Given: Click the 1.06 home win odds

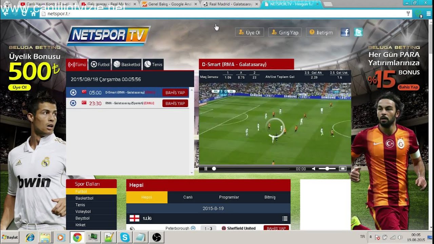Looking at the screenshot, I should tap(228, 78).
